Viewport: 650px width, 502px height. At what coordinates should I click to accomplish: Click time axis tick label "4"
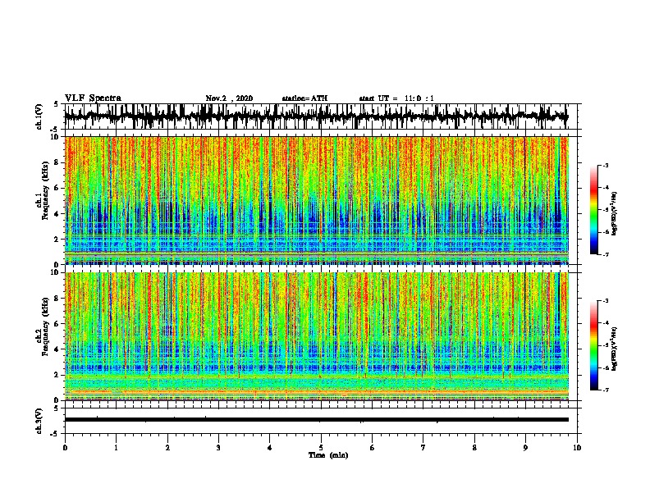point(270,448)
